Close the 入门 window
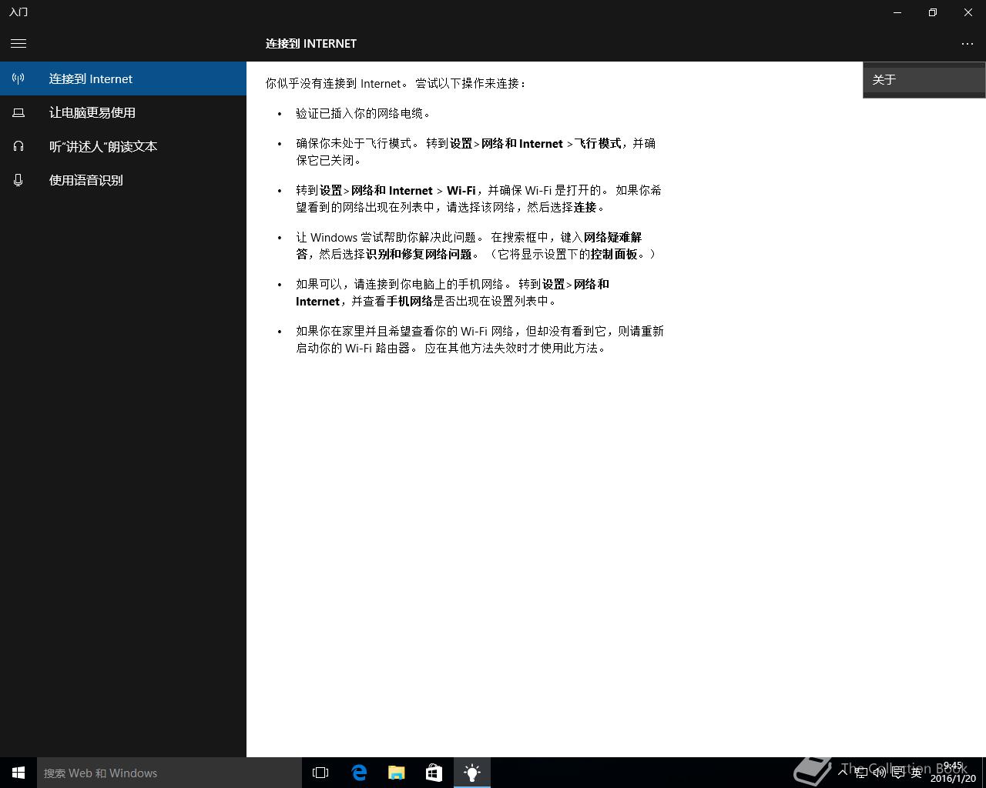Viewport: 986px width, 788px height. pyautogui.click(x=968, y=12)
